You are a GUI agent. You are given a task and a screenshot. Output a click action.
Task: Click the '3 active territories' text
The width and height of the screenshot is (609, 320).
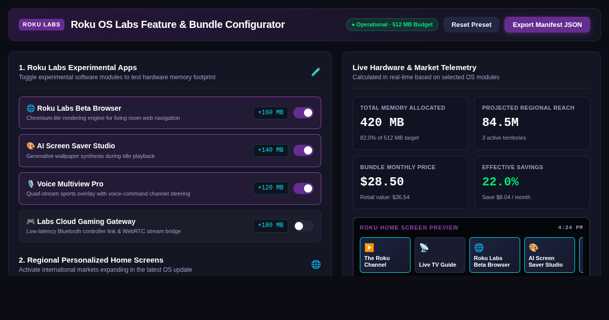504,138
